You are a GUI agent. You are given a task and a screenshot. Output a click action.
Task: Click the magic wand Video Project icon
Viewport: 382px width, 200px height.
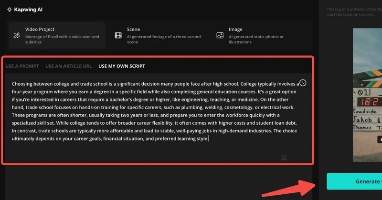[17, 35]
